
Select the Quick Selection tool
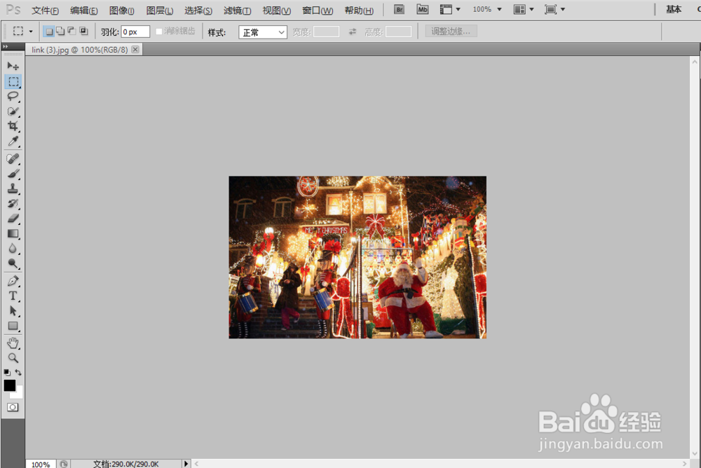tap(13, 111)
